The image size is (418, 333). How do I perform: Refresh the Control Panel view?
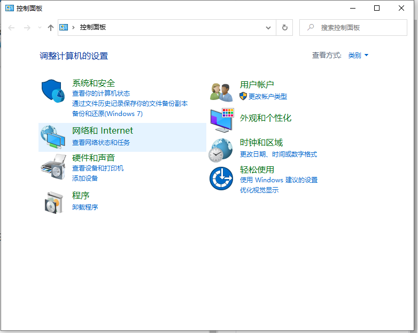pos(285,27)
